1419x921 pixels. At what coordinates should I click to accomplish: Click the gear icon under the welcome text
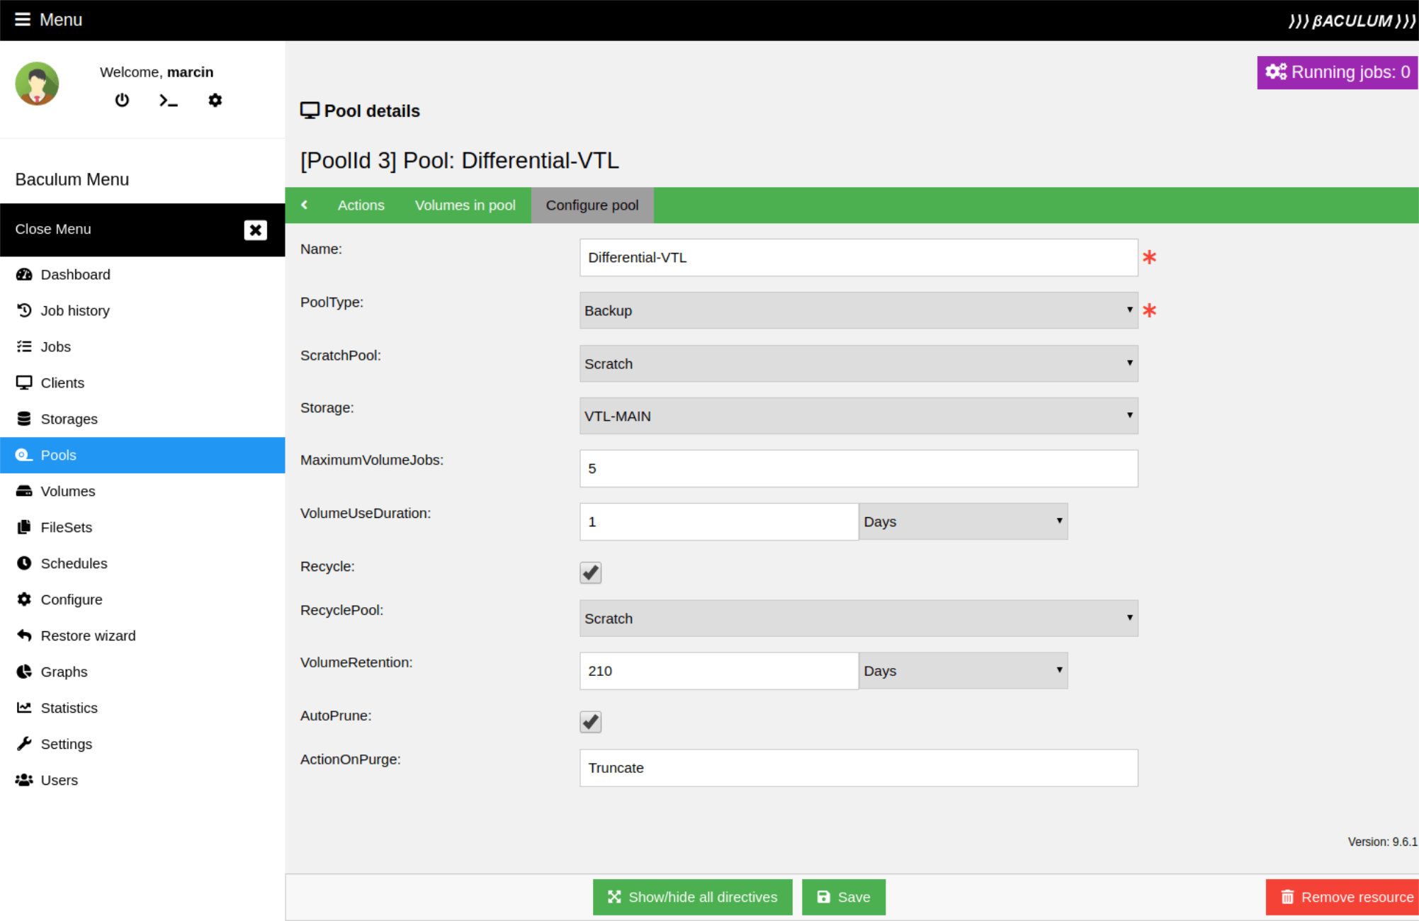tap(215, 100)
